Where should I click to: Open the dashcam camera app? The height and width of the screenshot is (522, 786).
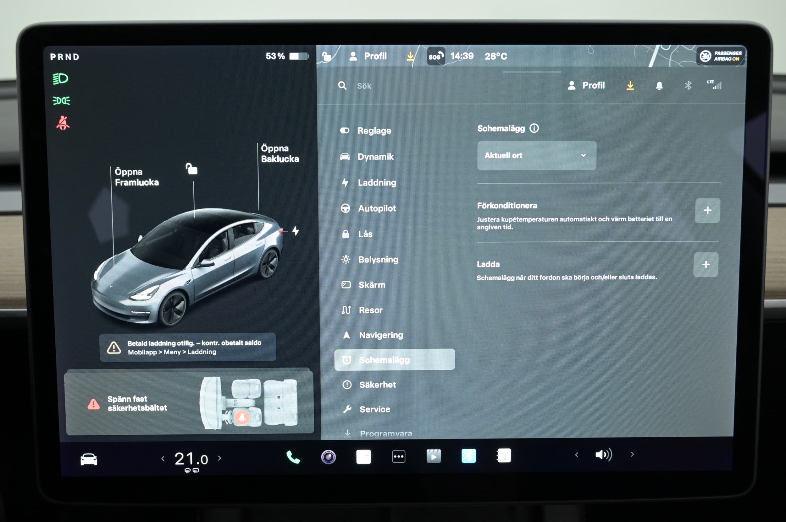(x=329, y=457)
